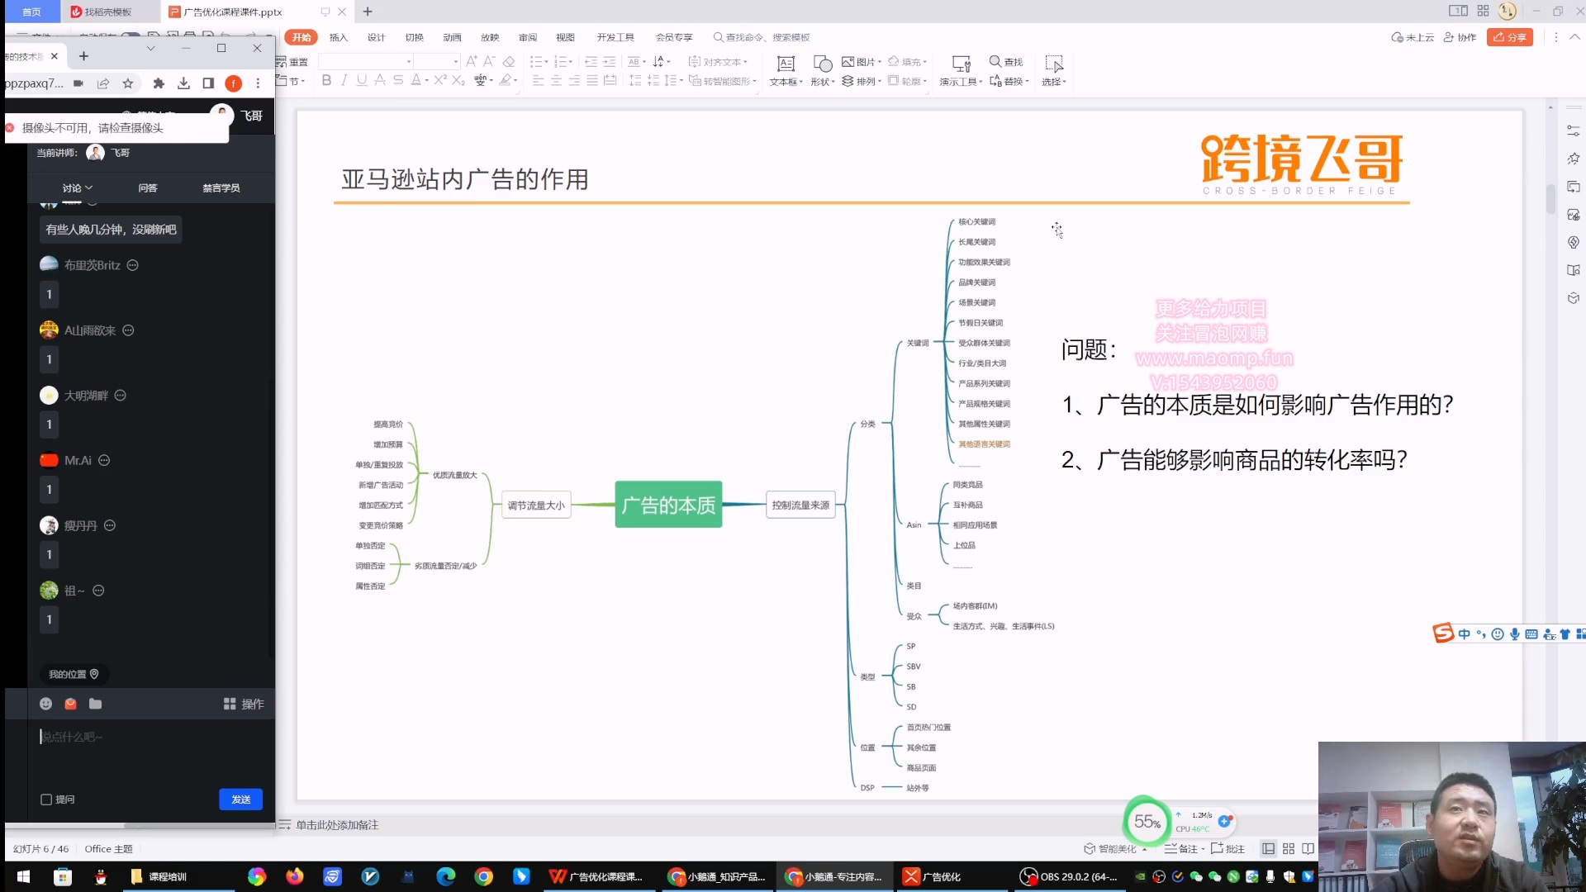Switch to the 首页 tab in WPS
1586x892 pixels.
[x=31, y=12]
